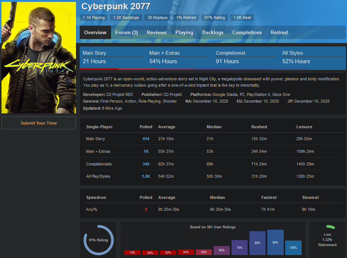Click the 81% Rating circular gauge
This screenshot has height=258, width=347.
99,240
